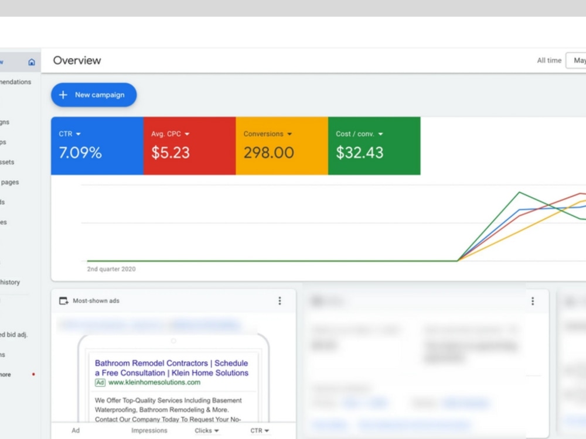The width and height of the screenshot is (586, 439).
Task: Open the Bathroom Remodel Contractors ad headline
Action: coord(172,368)
